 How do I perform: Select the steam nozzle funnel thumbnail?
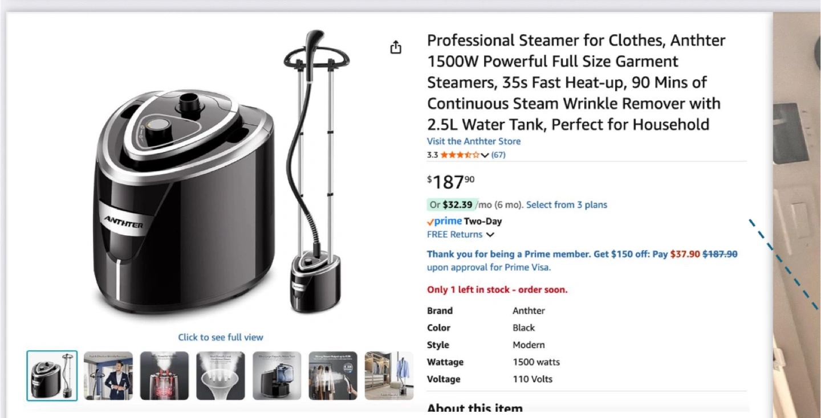(221, 376)
